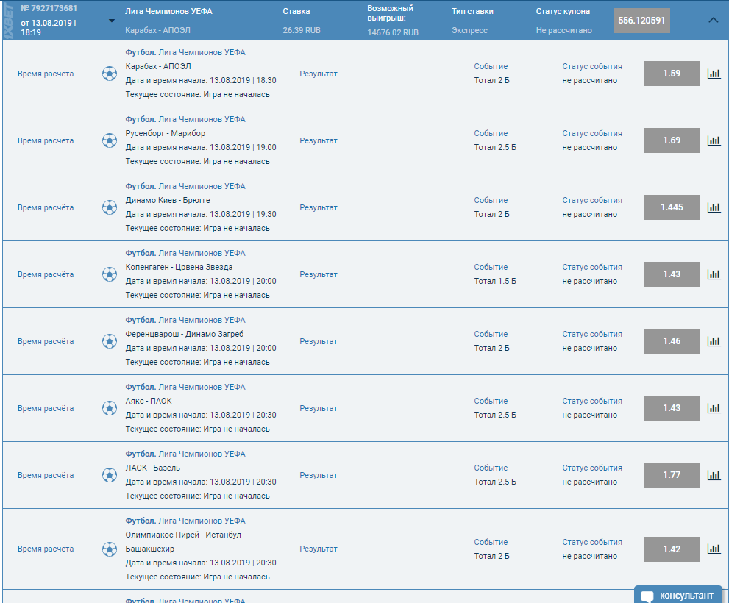Click odds button 1.59 for Карабах match

click(x=671, y=74)
